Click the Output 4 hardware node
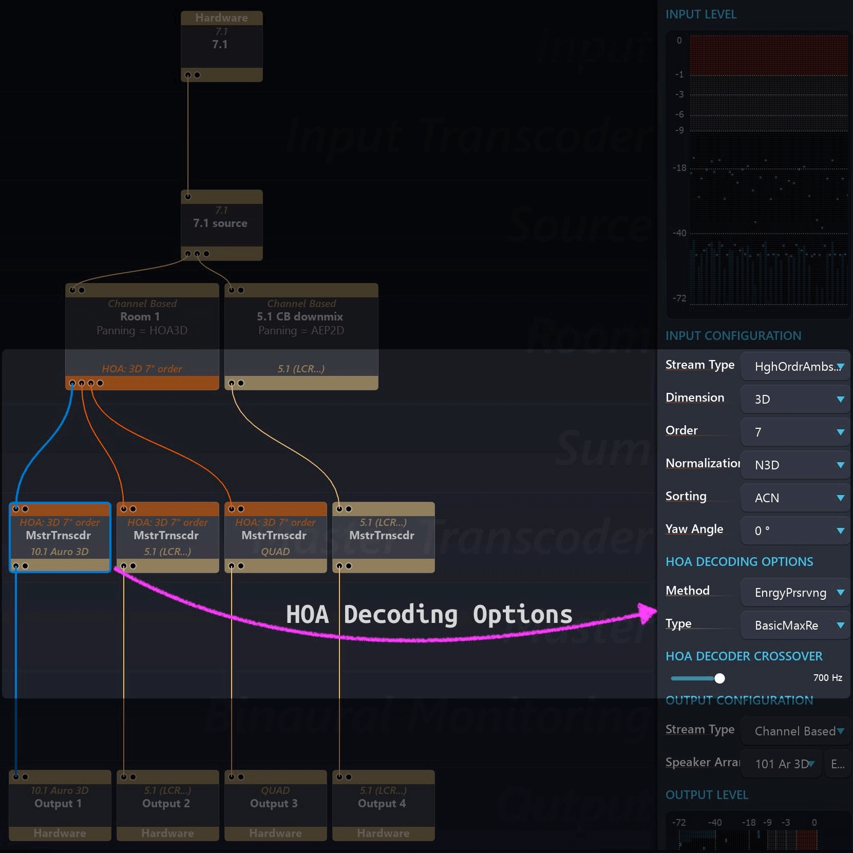This screenshot has width=853, height=853. [383, 804]
